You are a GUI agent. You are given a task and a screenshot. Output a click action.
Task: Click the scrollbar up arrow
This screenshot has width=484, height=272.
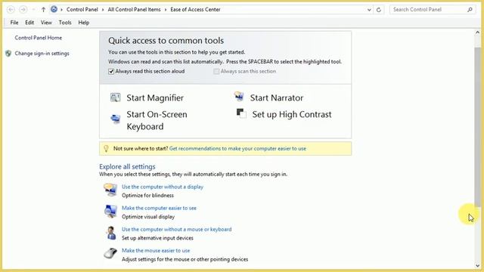pyautogui.click(x=477, y=32)
